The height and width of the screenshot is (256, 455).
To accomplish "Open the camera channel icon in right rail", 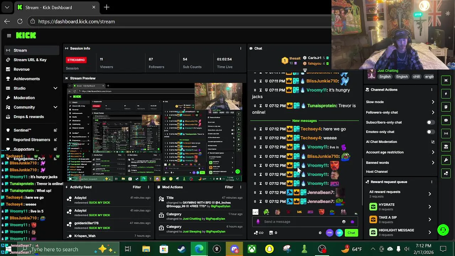I will click(x=446, y=146).
